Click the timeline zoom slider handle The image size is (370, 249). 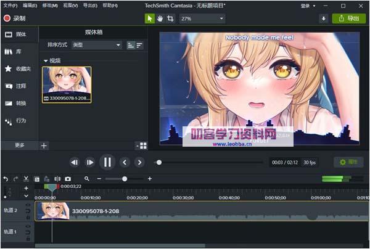click(x=125, y=179)
